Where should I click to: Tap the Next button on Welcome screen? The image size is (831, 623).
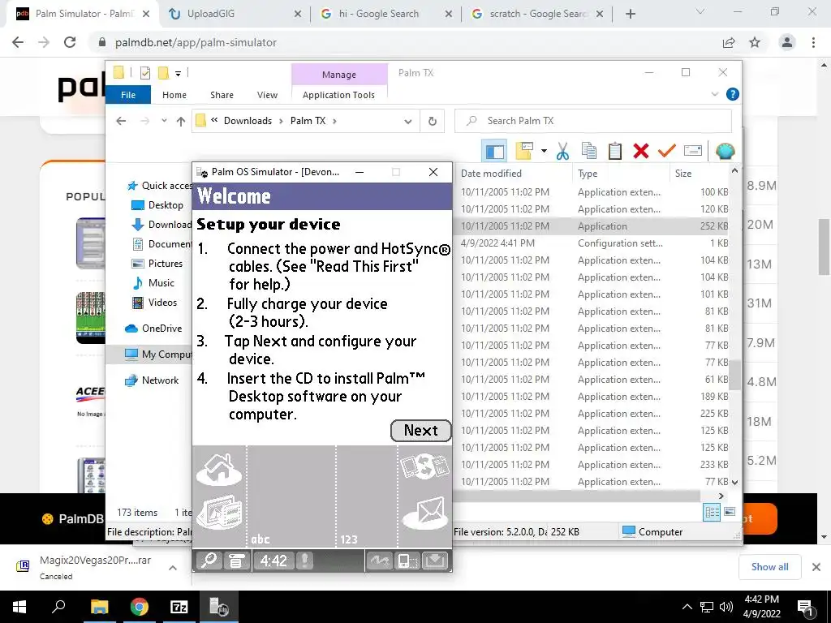(421, 430)
